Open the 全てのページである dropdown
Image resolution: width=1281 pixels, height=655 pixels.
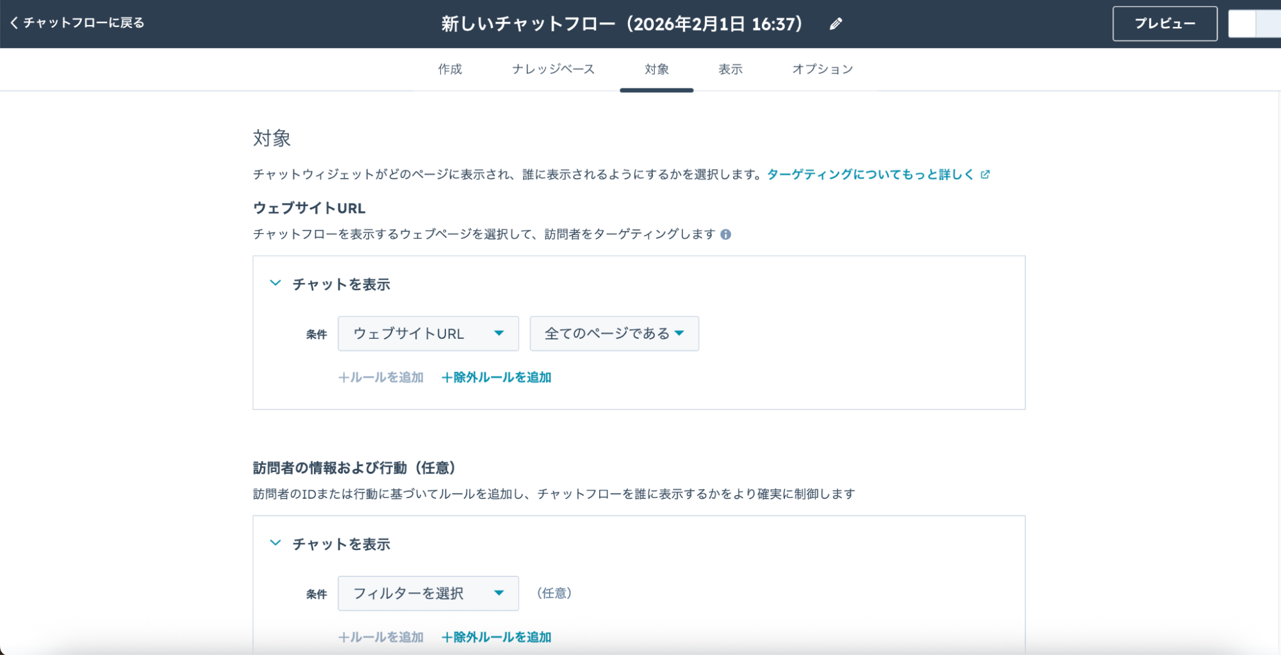(614, 334)
